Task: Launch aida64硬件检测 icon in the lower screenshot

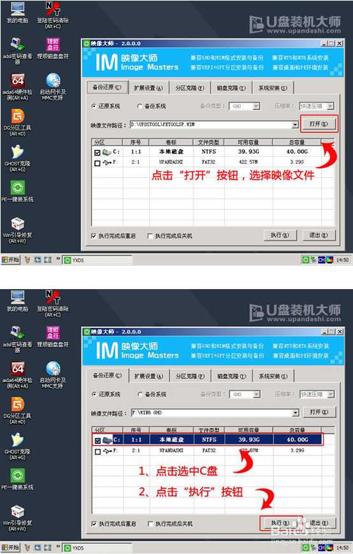Action: click(17, 375)
